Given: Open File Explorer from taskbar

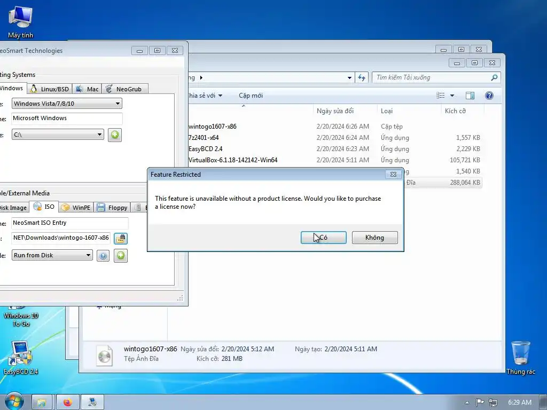Looking at the screenshot, I should click(x=42, y=403).
